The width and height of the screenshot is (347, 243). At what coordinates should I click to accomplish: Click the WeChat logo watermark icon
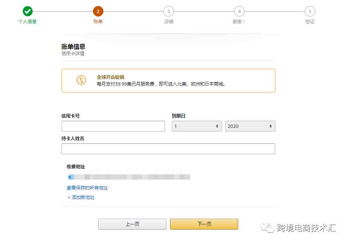coord(267,228)
